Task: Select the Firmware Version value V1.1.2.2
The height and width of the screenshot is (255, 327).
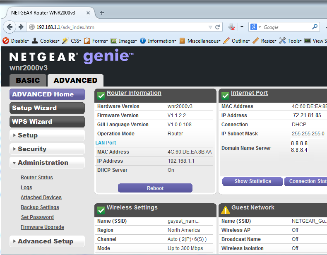Action: (177, 115)
